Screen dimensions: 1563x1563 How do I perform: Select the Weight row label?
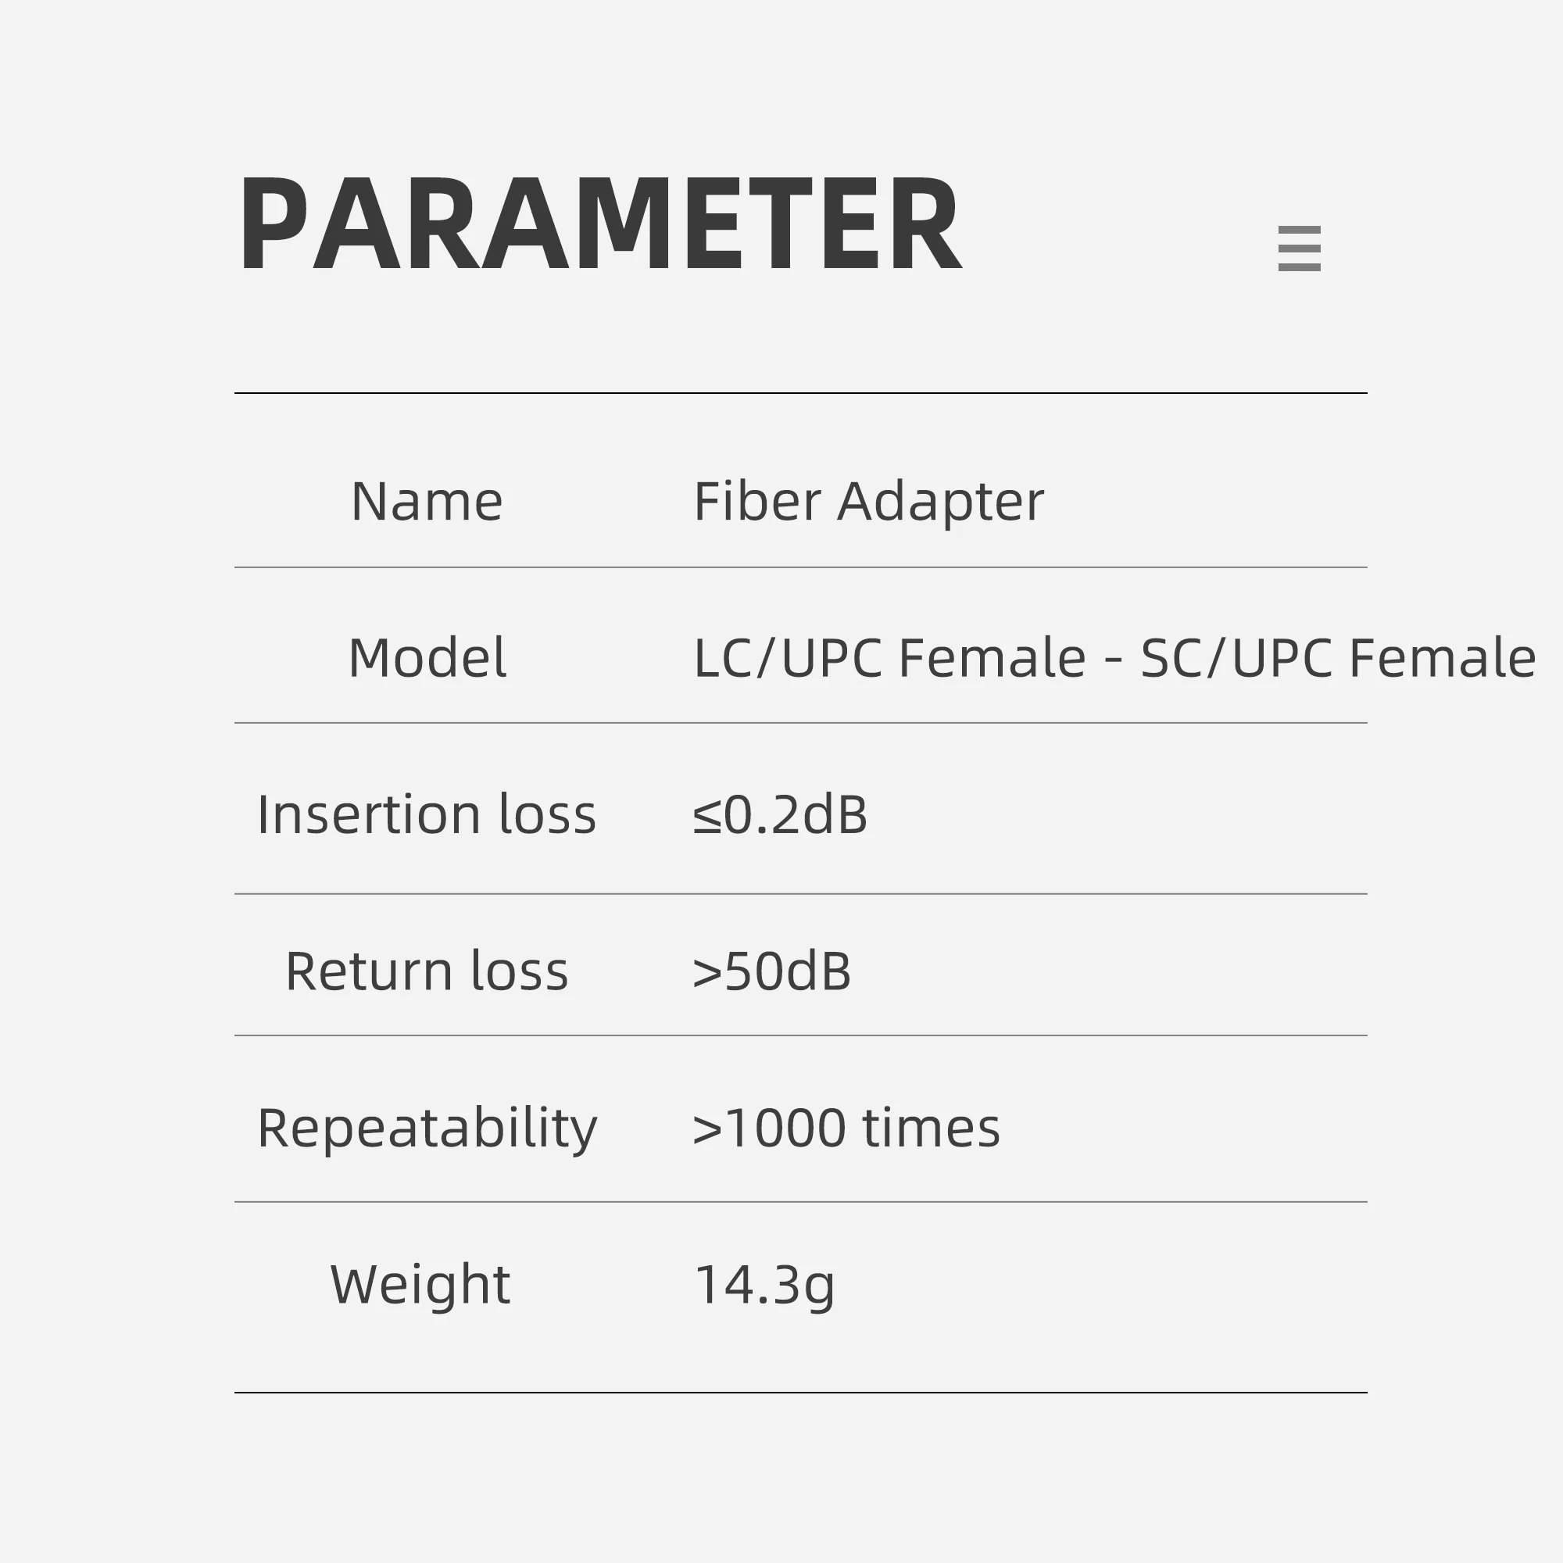coord(420,1284)
